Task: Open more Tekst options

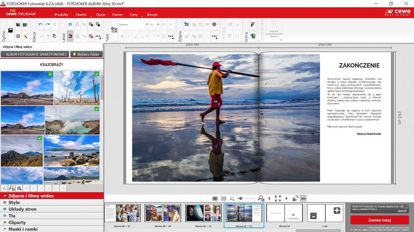Action: click(x=171, y=36)
